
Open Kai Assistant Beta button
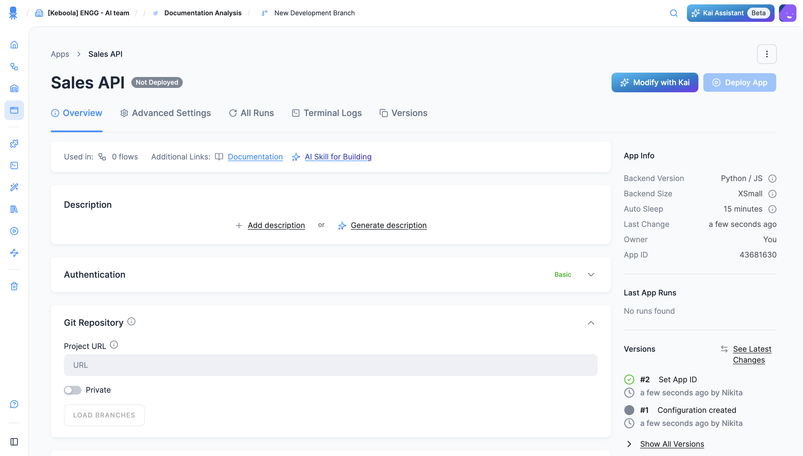coord(730,13)
